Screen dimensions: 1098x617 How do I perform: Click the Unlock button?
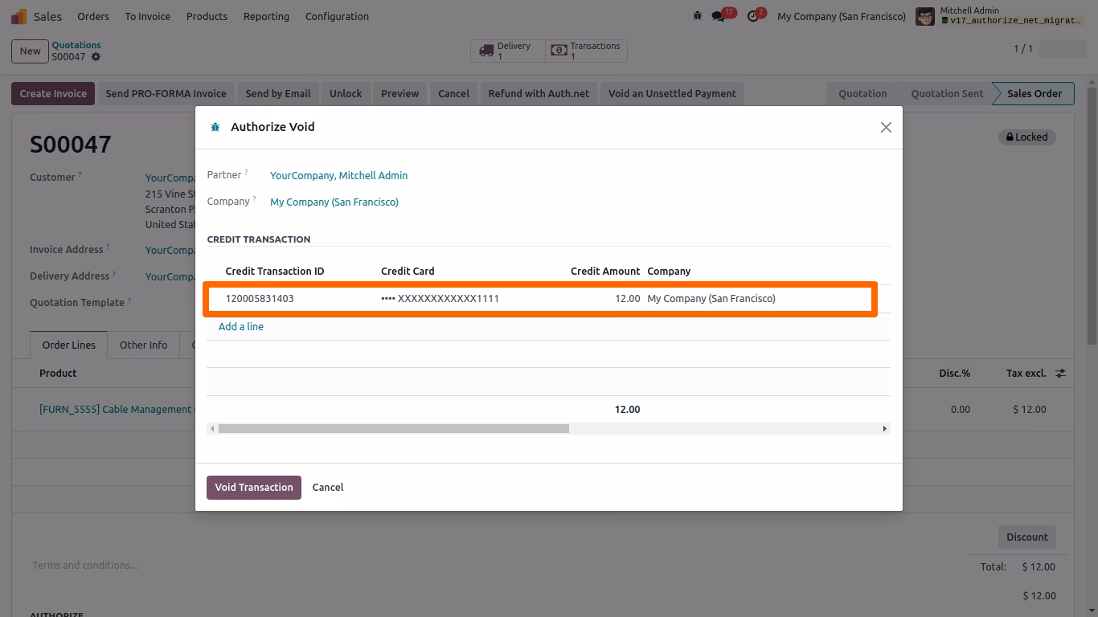point(346,93)
